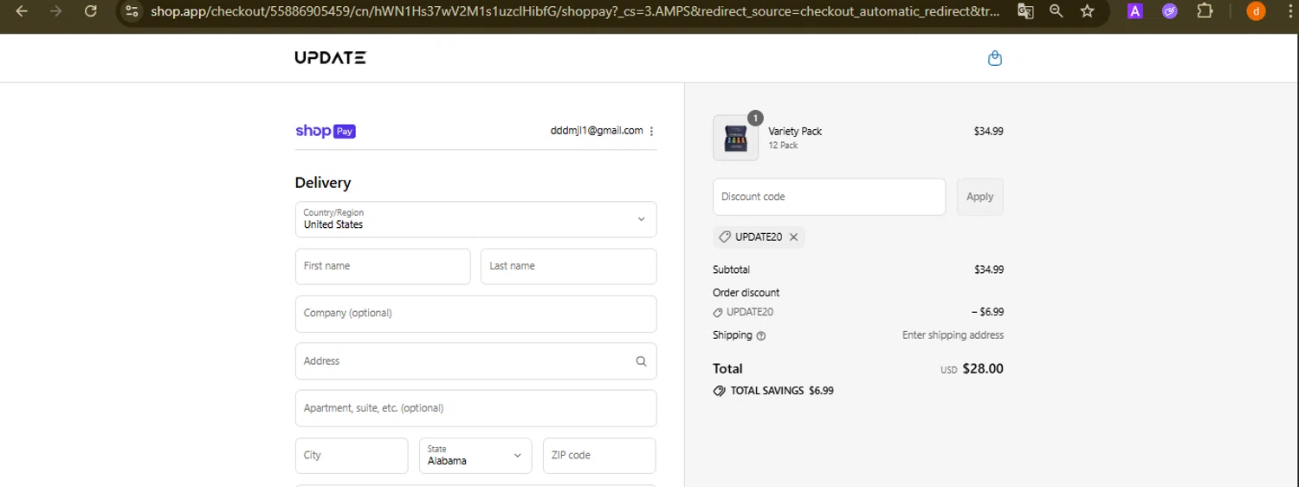Viewport: 1299px width, 487px height.
Task: Click the UPDATE20 discount tag label
Action: tap(759, 237)
